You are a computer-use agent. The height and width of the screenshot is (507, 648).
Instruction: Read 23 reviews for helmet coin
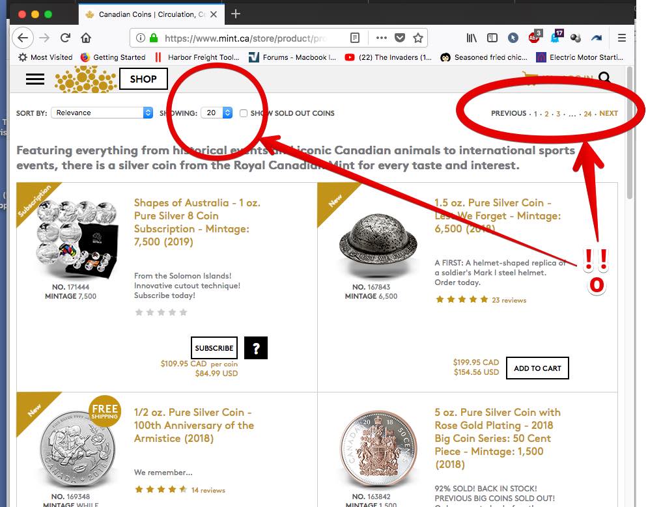(x=509, y=300)
